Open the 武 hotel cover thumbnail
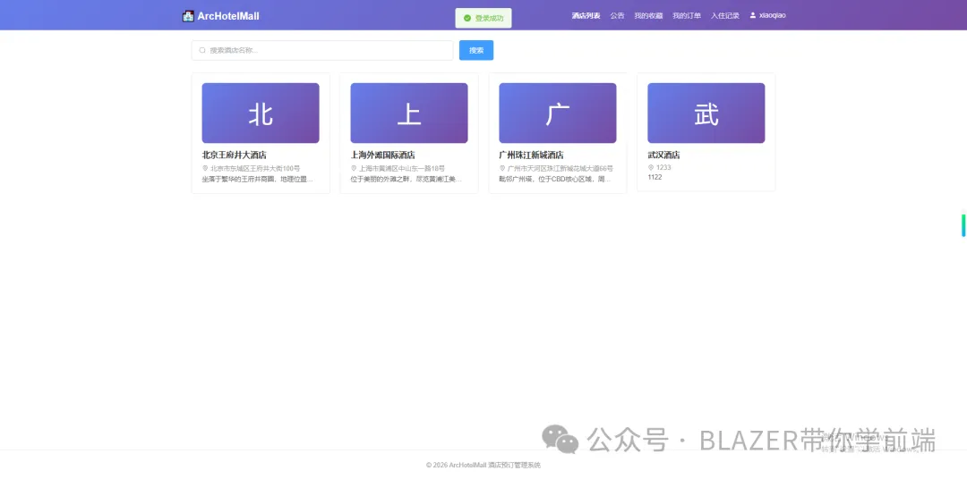 706,113
